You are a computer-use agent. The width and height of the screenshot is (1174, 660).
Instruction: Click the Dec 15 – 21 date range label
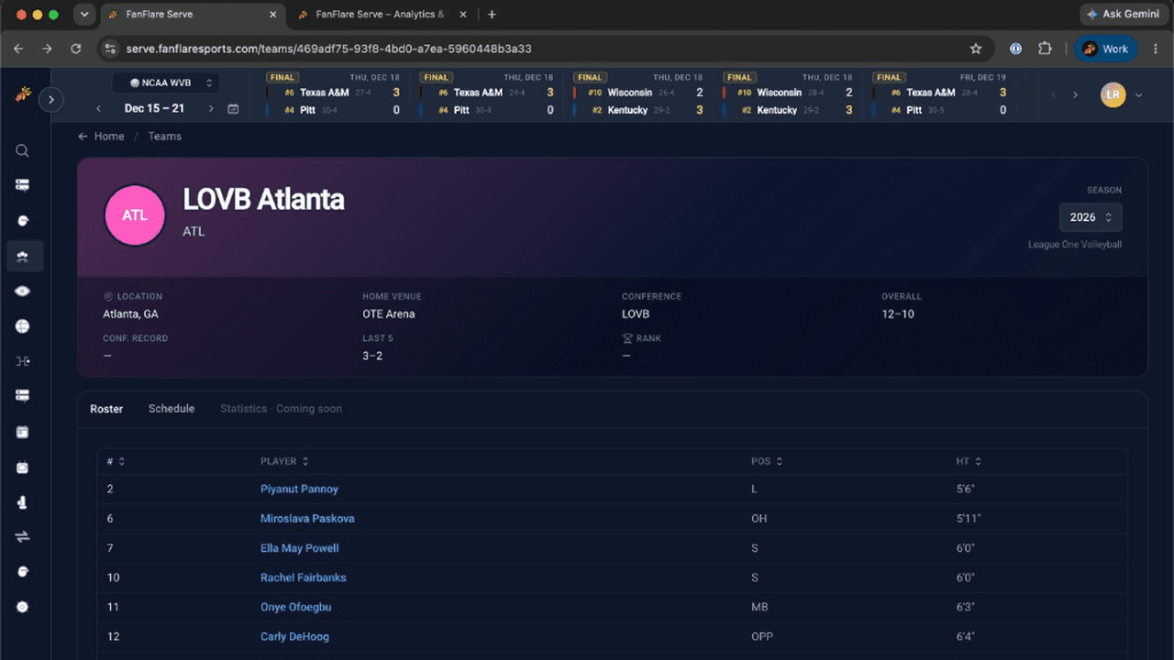click(154, 108)
